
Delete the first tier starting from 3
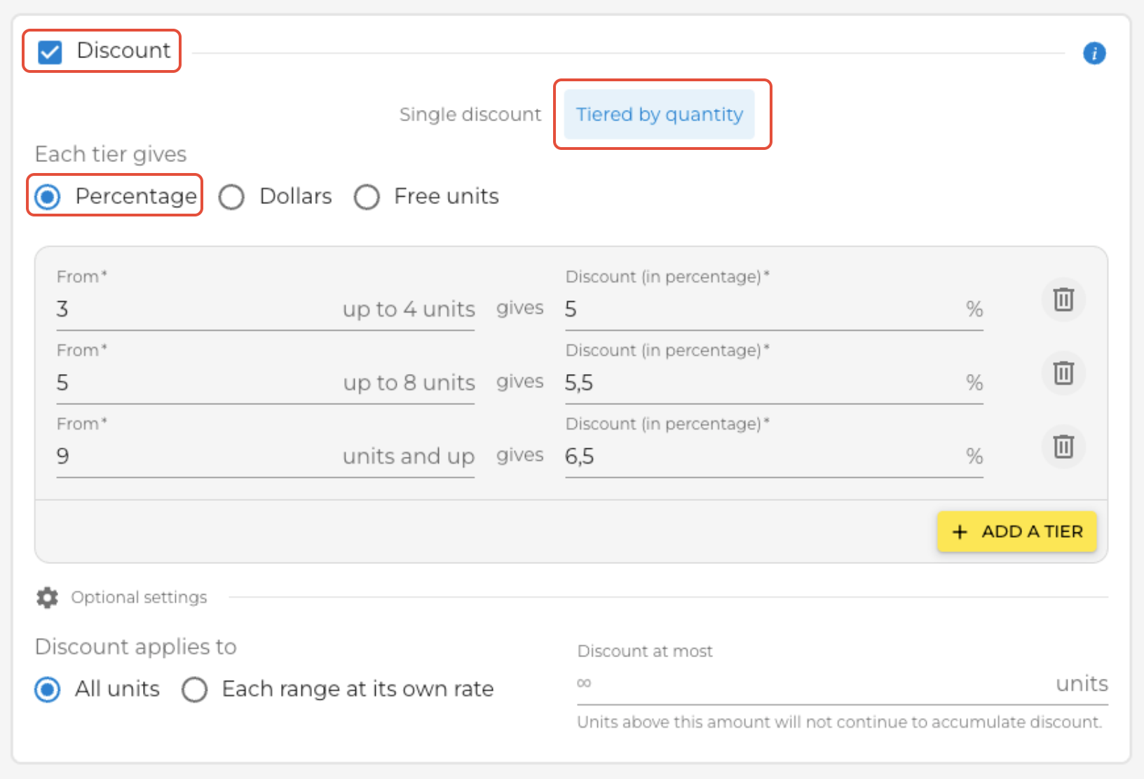point(1063,300)
